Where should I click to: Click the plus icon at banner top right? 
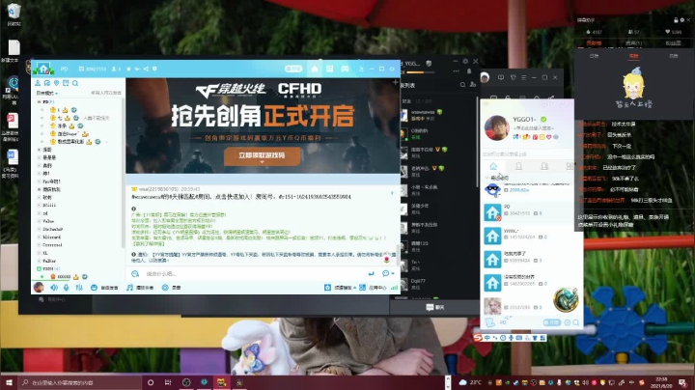tap(395, 82)
